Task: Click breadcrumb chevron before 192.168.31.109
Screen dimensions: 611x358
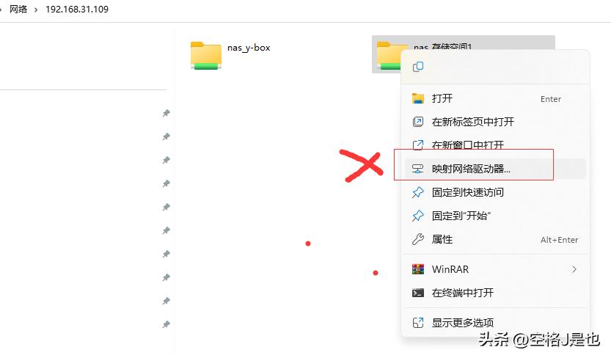Action: (36, 10)
